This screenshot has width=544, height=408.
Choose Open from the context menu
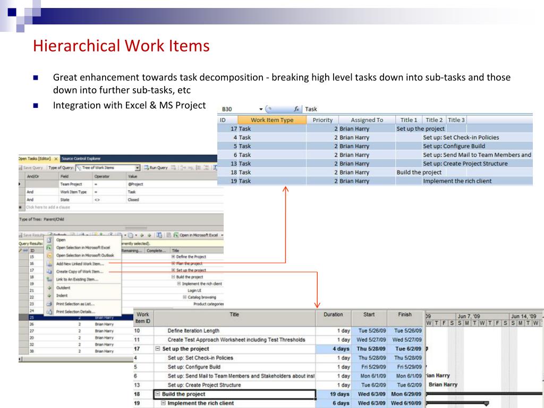82,240
